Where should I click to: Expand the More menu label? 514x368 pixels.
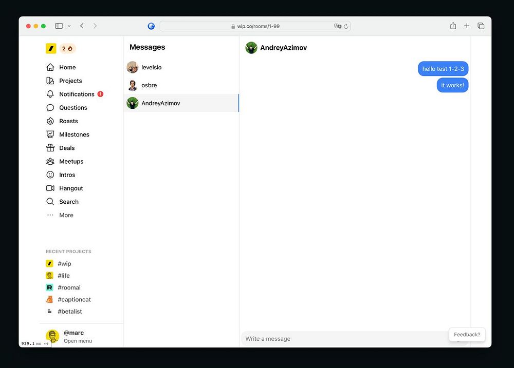click(66, 215)
